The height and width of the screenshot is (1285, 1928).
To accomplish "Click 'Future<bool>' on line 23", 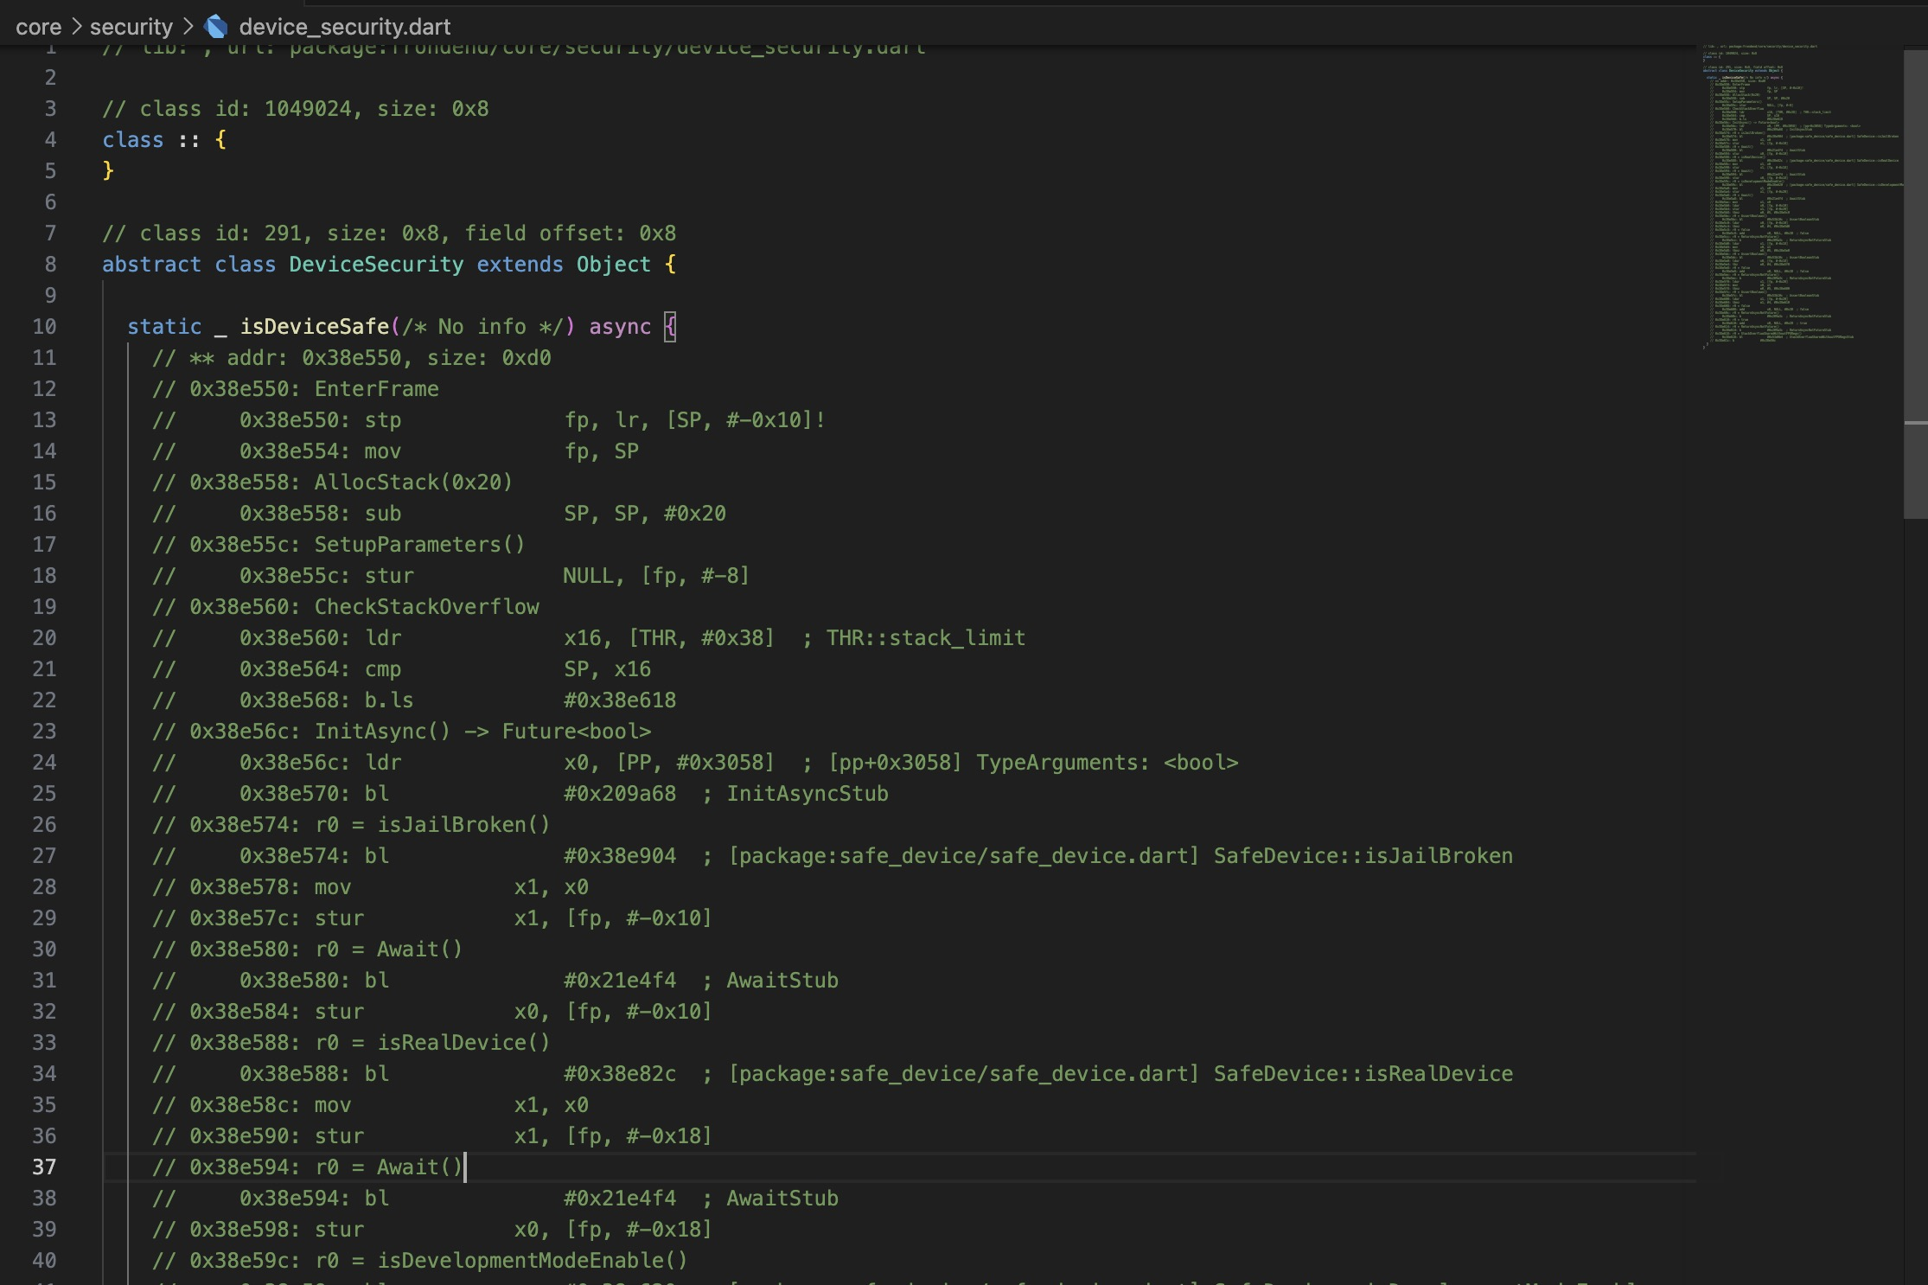I will 577,732.
